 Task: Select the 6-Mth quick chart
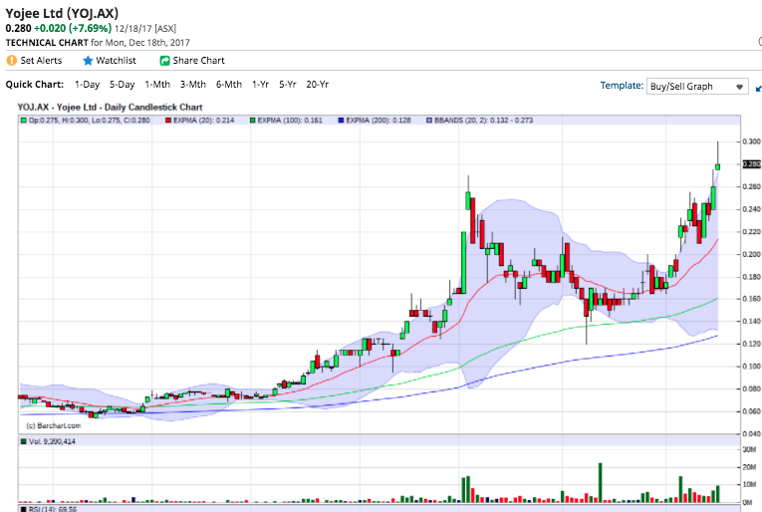[x=229, y=85]
